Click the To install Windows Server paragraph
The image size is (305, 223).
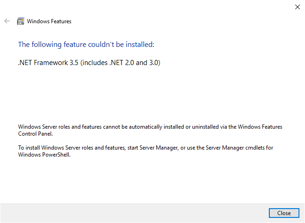click(x=146, y=151)
